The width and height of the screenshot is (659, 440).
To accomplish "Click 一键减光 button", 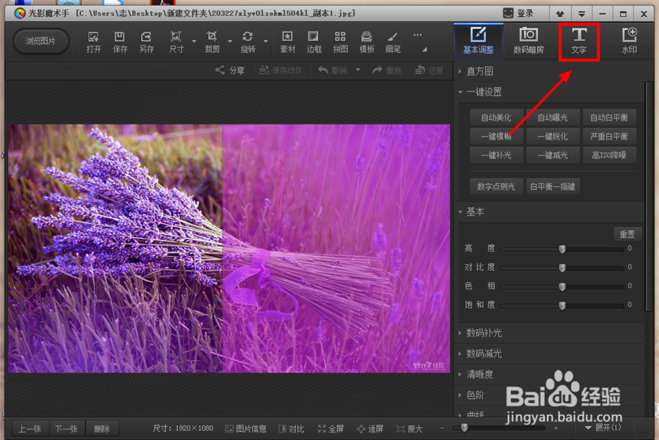I will 553,155.
